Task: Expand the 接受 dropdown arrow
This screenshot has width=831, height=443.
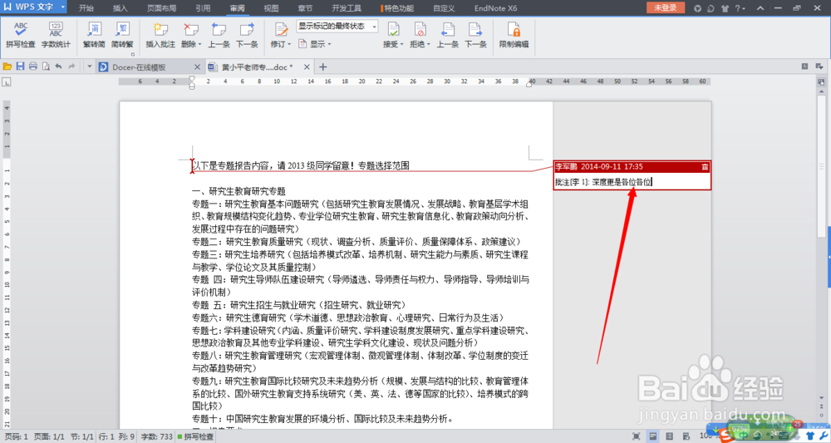Action: (x=401, y=44)
